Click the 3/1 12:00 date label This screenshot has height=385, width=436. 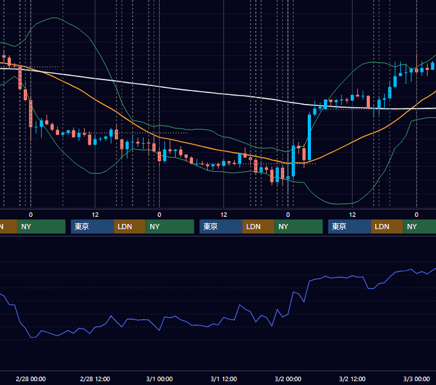(x=224, y=379)
